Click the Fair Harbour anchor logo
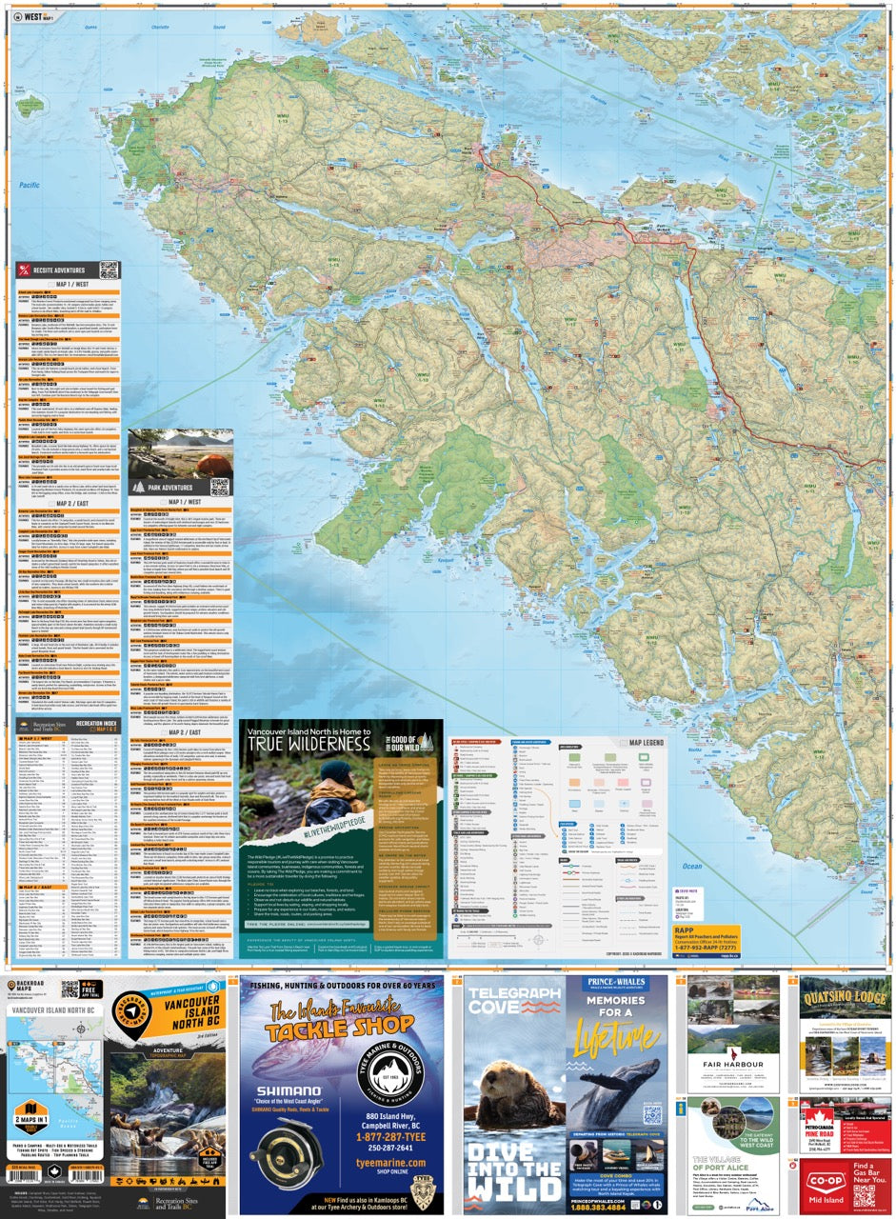Screen dimensions: 896x1219 [733, 1053]
